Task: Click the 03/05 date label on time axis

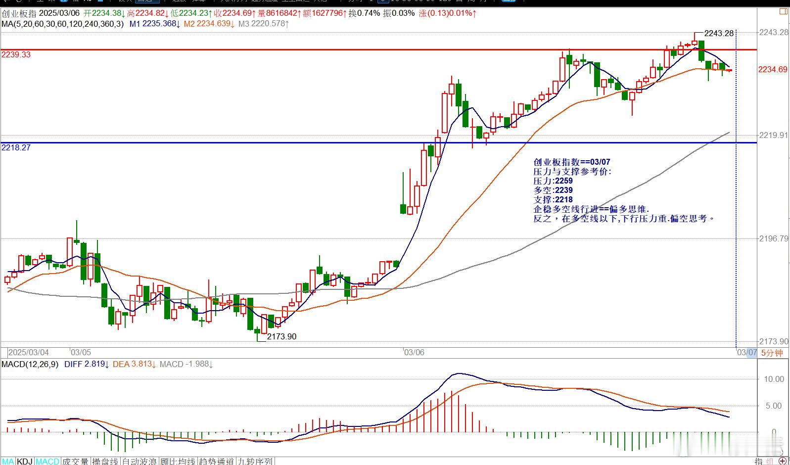Action: pos(81,352)
